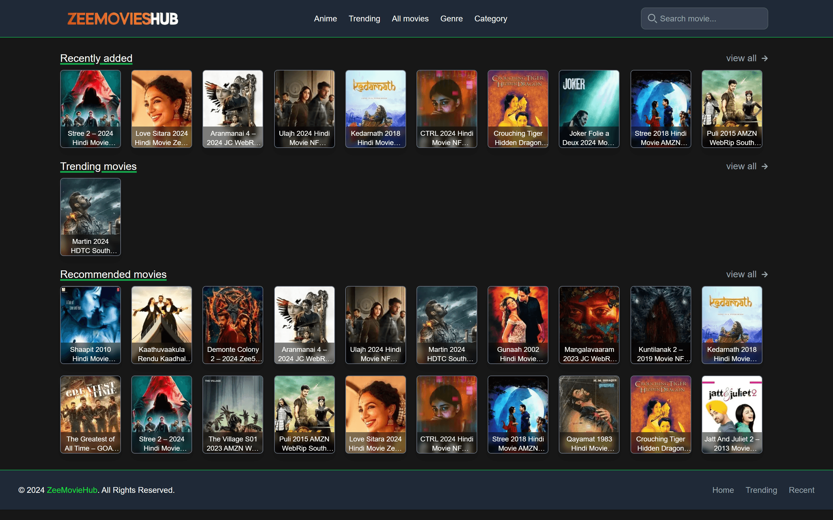Click the ZeeMoviesHub logo
This screenshot has width=833, height=520.
click(123, 18)
